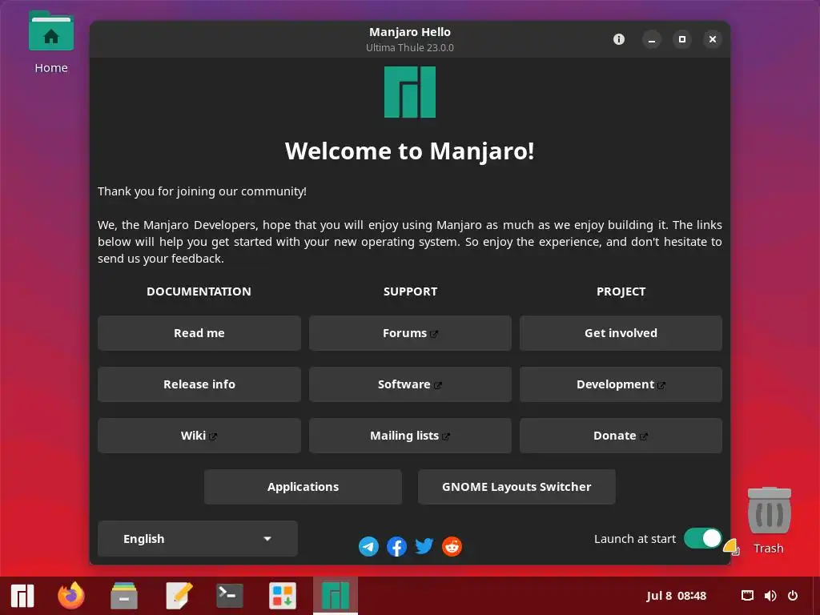Open the Development link

point(621,384)
